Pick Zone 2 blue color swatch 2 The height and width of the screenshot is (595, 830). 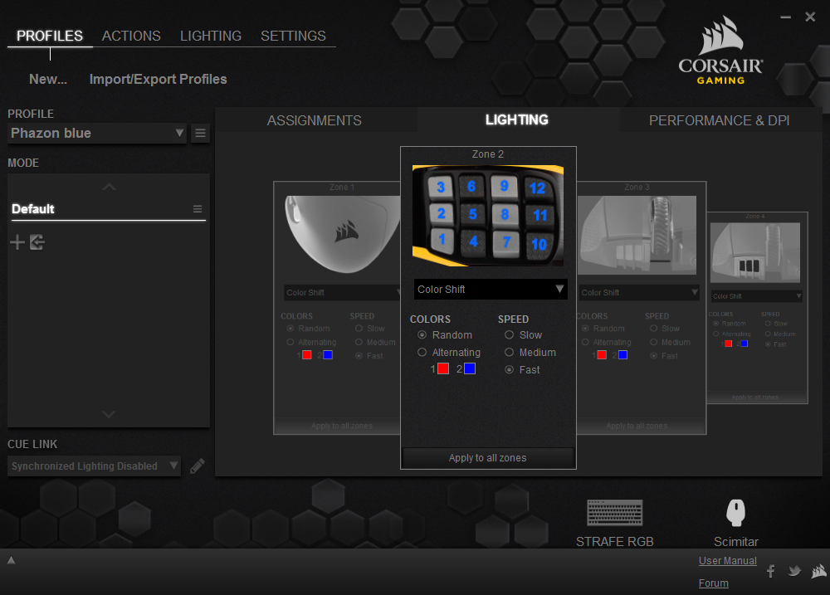click(470, 369)
